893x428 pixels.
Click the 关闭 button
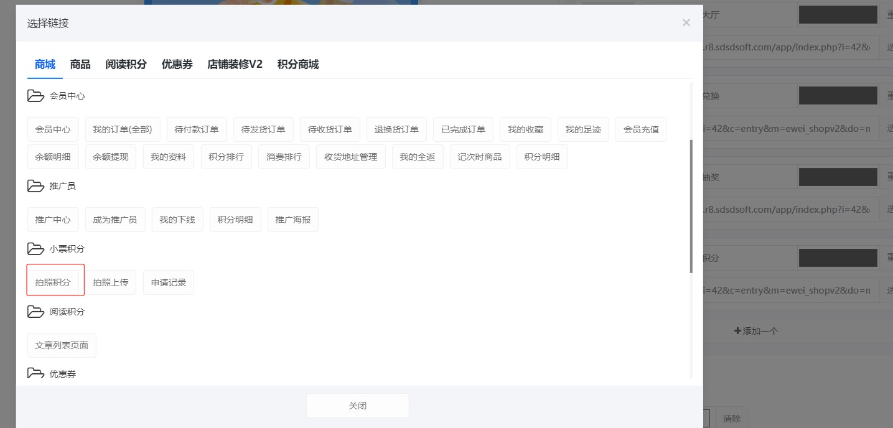(358, 406)
